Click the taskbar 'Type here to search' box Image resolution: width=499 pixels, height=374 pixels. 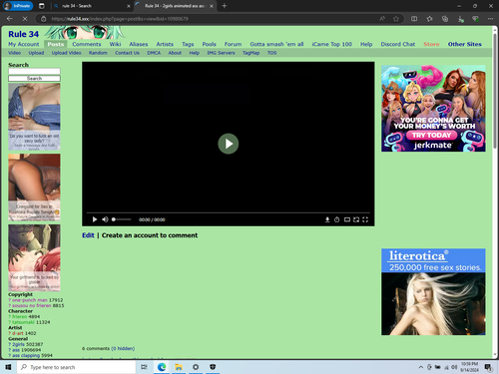click(x=76, y=367)
